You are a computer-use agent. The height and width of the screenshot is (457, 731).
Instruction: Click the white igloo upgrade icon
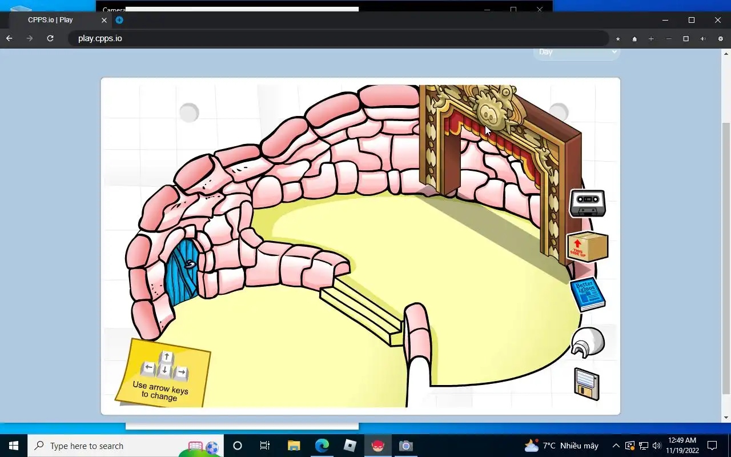[588, 342]
